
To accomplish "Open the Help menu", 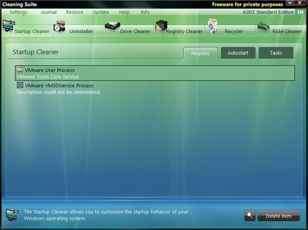I will click(x=124, y=12).
